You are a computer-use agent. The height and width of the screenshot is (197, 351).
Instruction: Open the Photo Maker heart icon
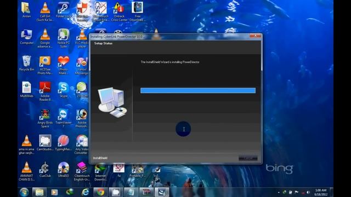tap(64, 65)
